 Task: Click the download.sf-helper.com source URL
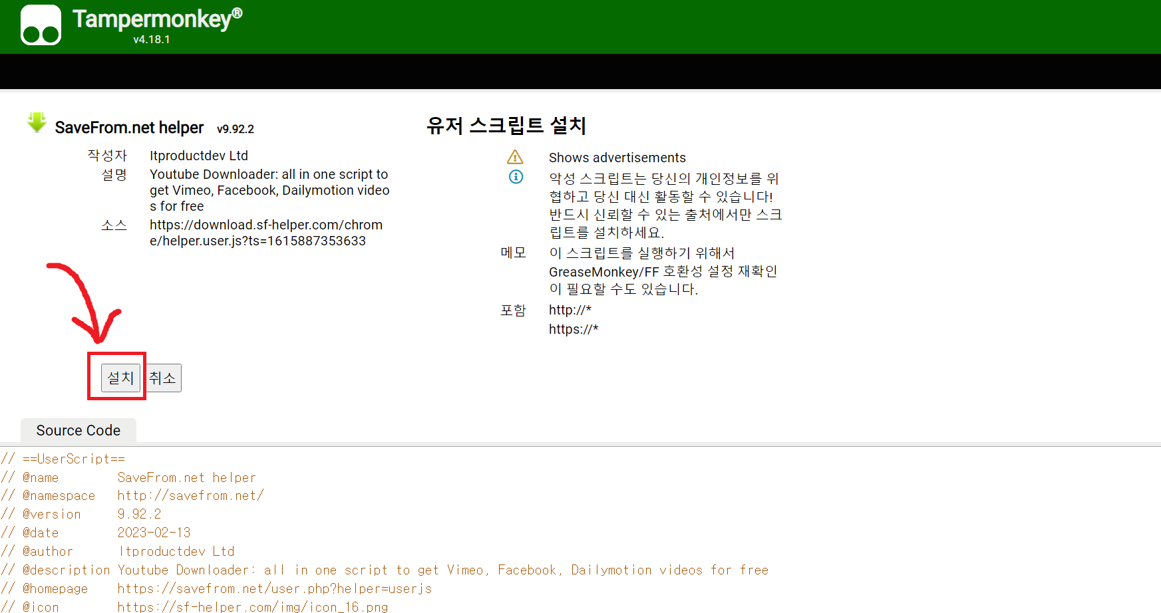coord(266,233)
